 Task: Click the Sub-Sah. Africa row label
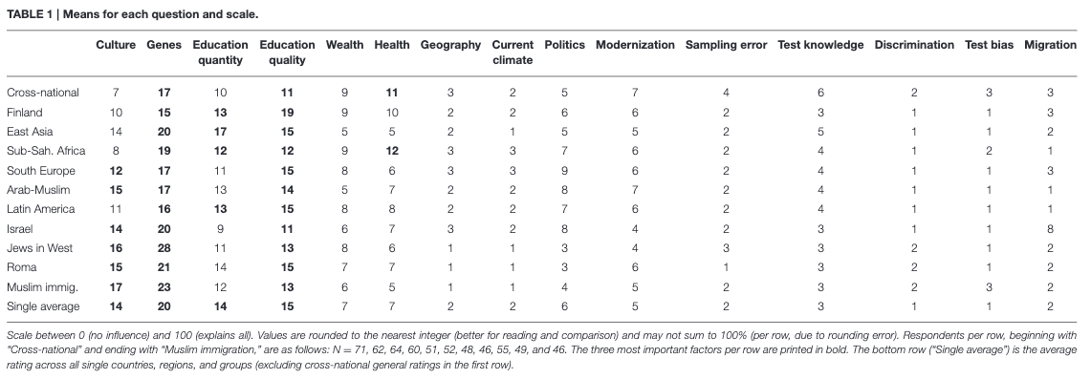(x=41, y=151)
